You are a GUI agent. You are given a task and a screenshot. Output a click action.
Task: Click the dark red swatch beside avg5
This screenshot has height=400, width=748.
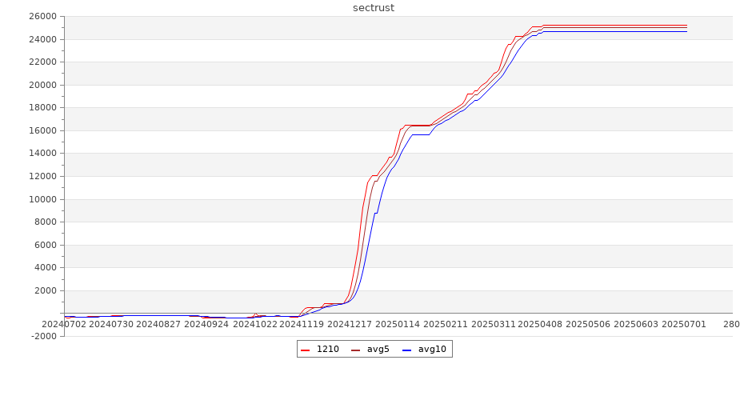coord(356,350)
